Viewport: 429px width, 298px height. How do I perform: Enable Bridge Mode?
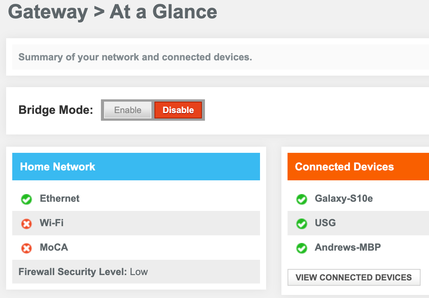pyautogui.click(x=128, y=110)
